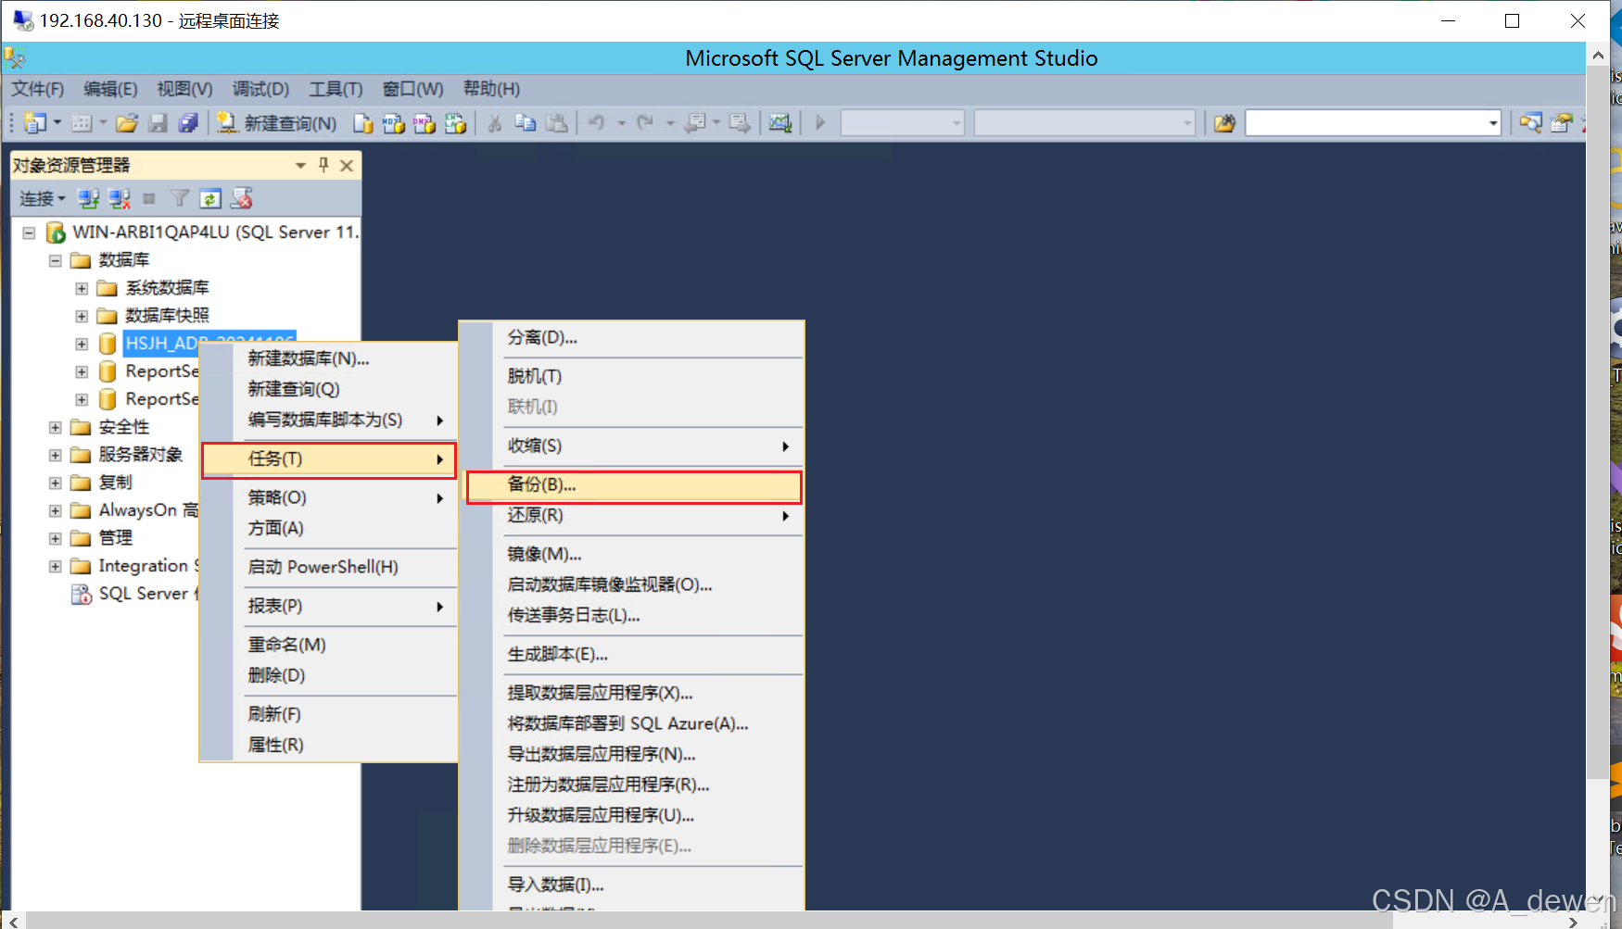Click the XMLA query icon
The height and width of the screenshot is (929, 1622).
(x=455, y=122)
